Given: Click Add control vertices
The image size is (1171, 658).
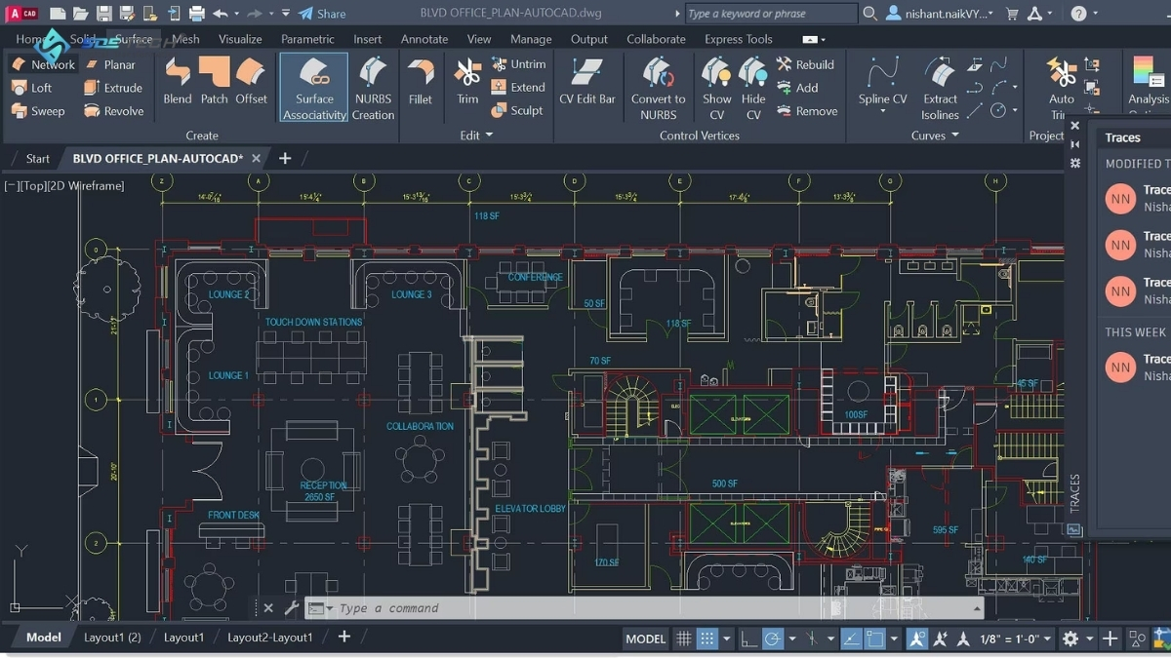Looking at the screenshot, I should [x=797, y=88].
